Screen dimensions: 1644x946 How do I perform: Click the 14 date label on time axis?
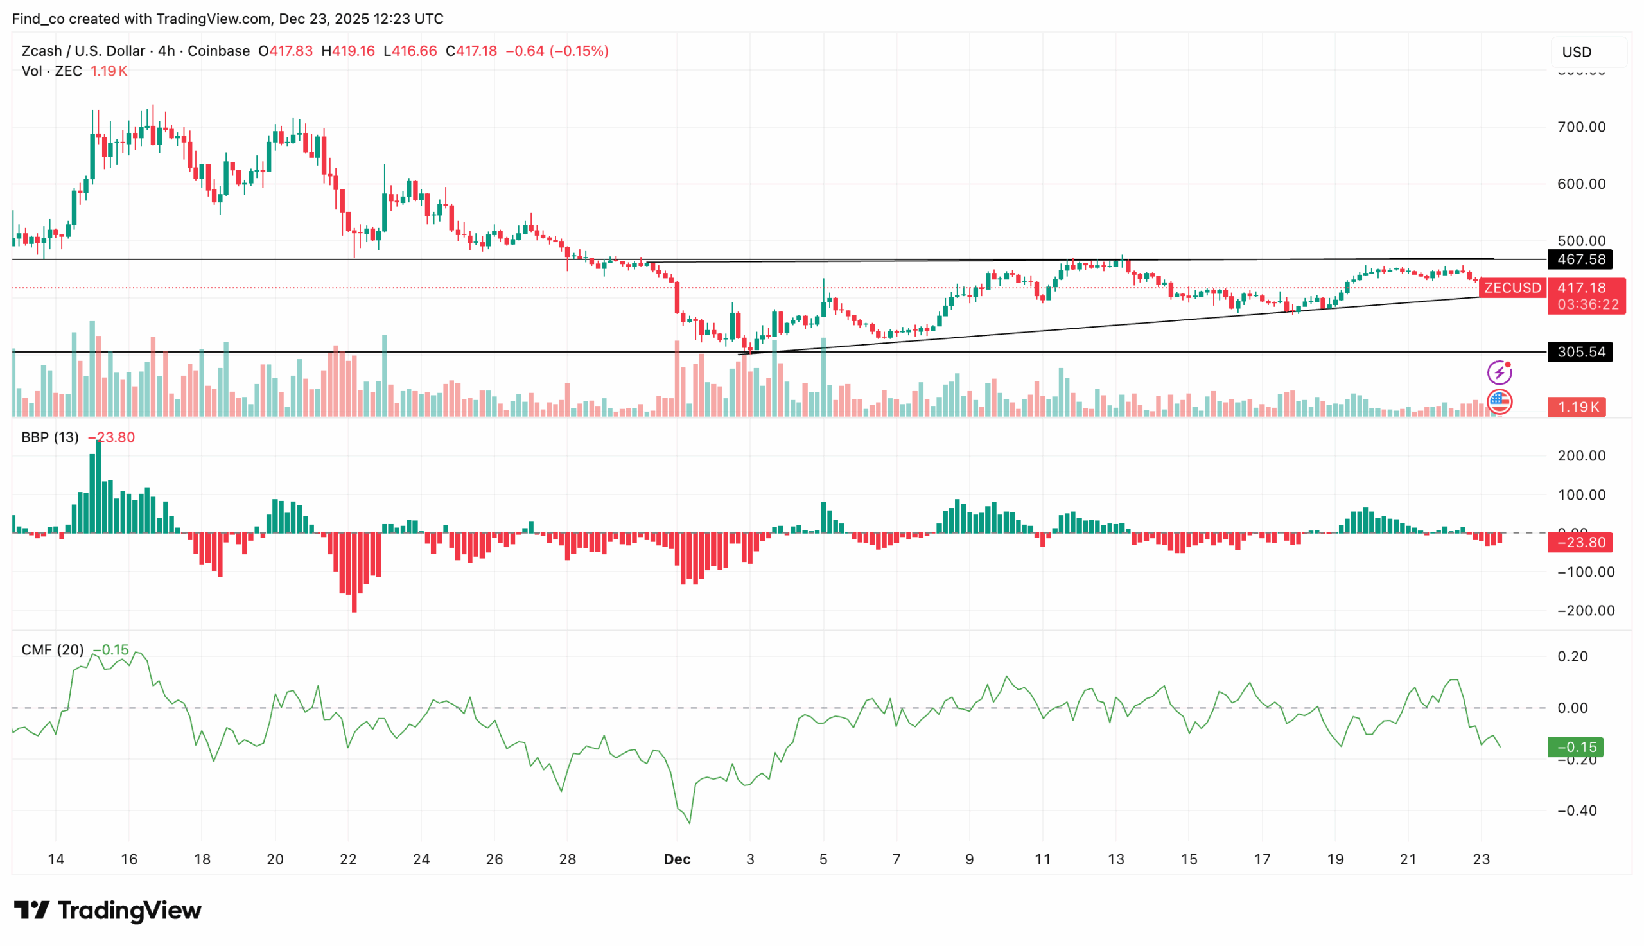pyautogui.click(x=56, y=859)
